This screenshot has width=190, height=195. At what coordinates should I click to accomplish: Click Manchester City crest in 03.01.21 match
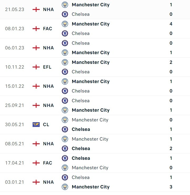65,187
